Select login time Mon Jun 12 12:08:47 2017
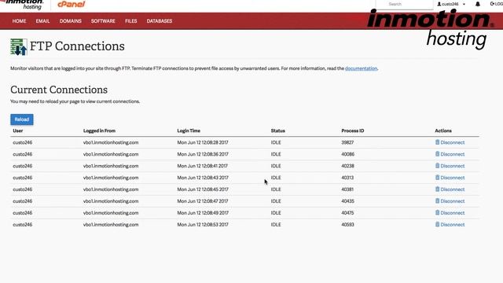The height and width of the screenshot is (283, 503). click(203, 201)
